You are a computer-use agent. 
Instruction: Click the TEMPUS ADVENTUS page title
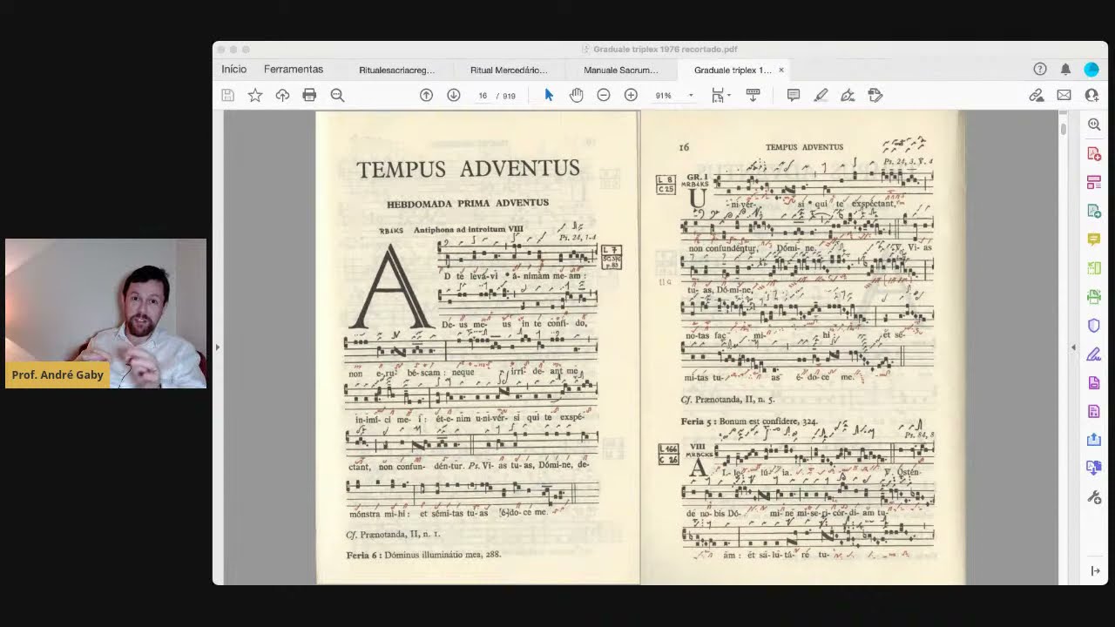point(468,169)
